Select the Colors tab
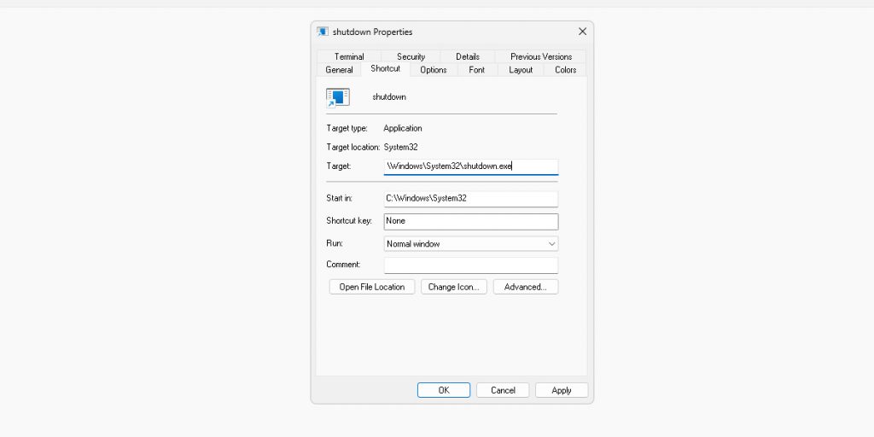 (565, 70)
